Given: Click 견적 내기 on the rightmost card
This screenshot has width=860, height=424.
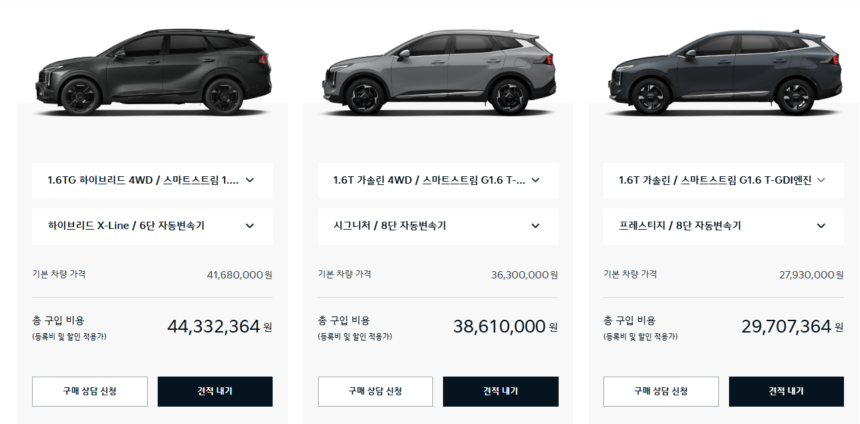Looking at the screenshot, I should click(786, 391).
